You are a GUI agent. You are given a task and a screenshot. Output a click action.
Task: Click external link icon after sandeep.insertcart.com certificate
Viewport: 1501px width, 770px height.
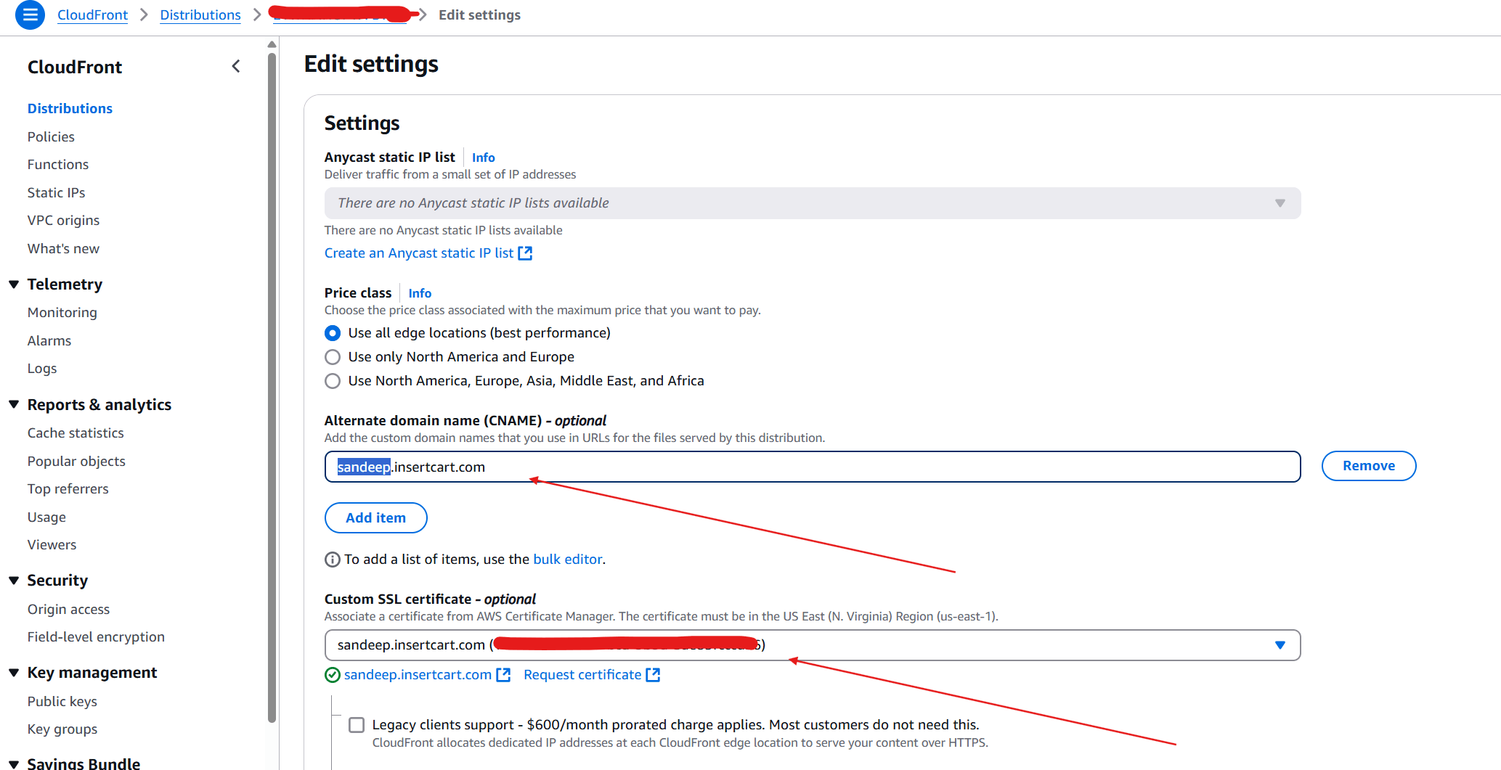pyautogui.click(x=503, y=675)
